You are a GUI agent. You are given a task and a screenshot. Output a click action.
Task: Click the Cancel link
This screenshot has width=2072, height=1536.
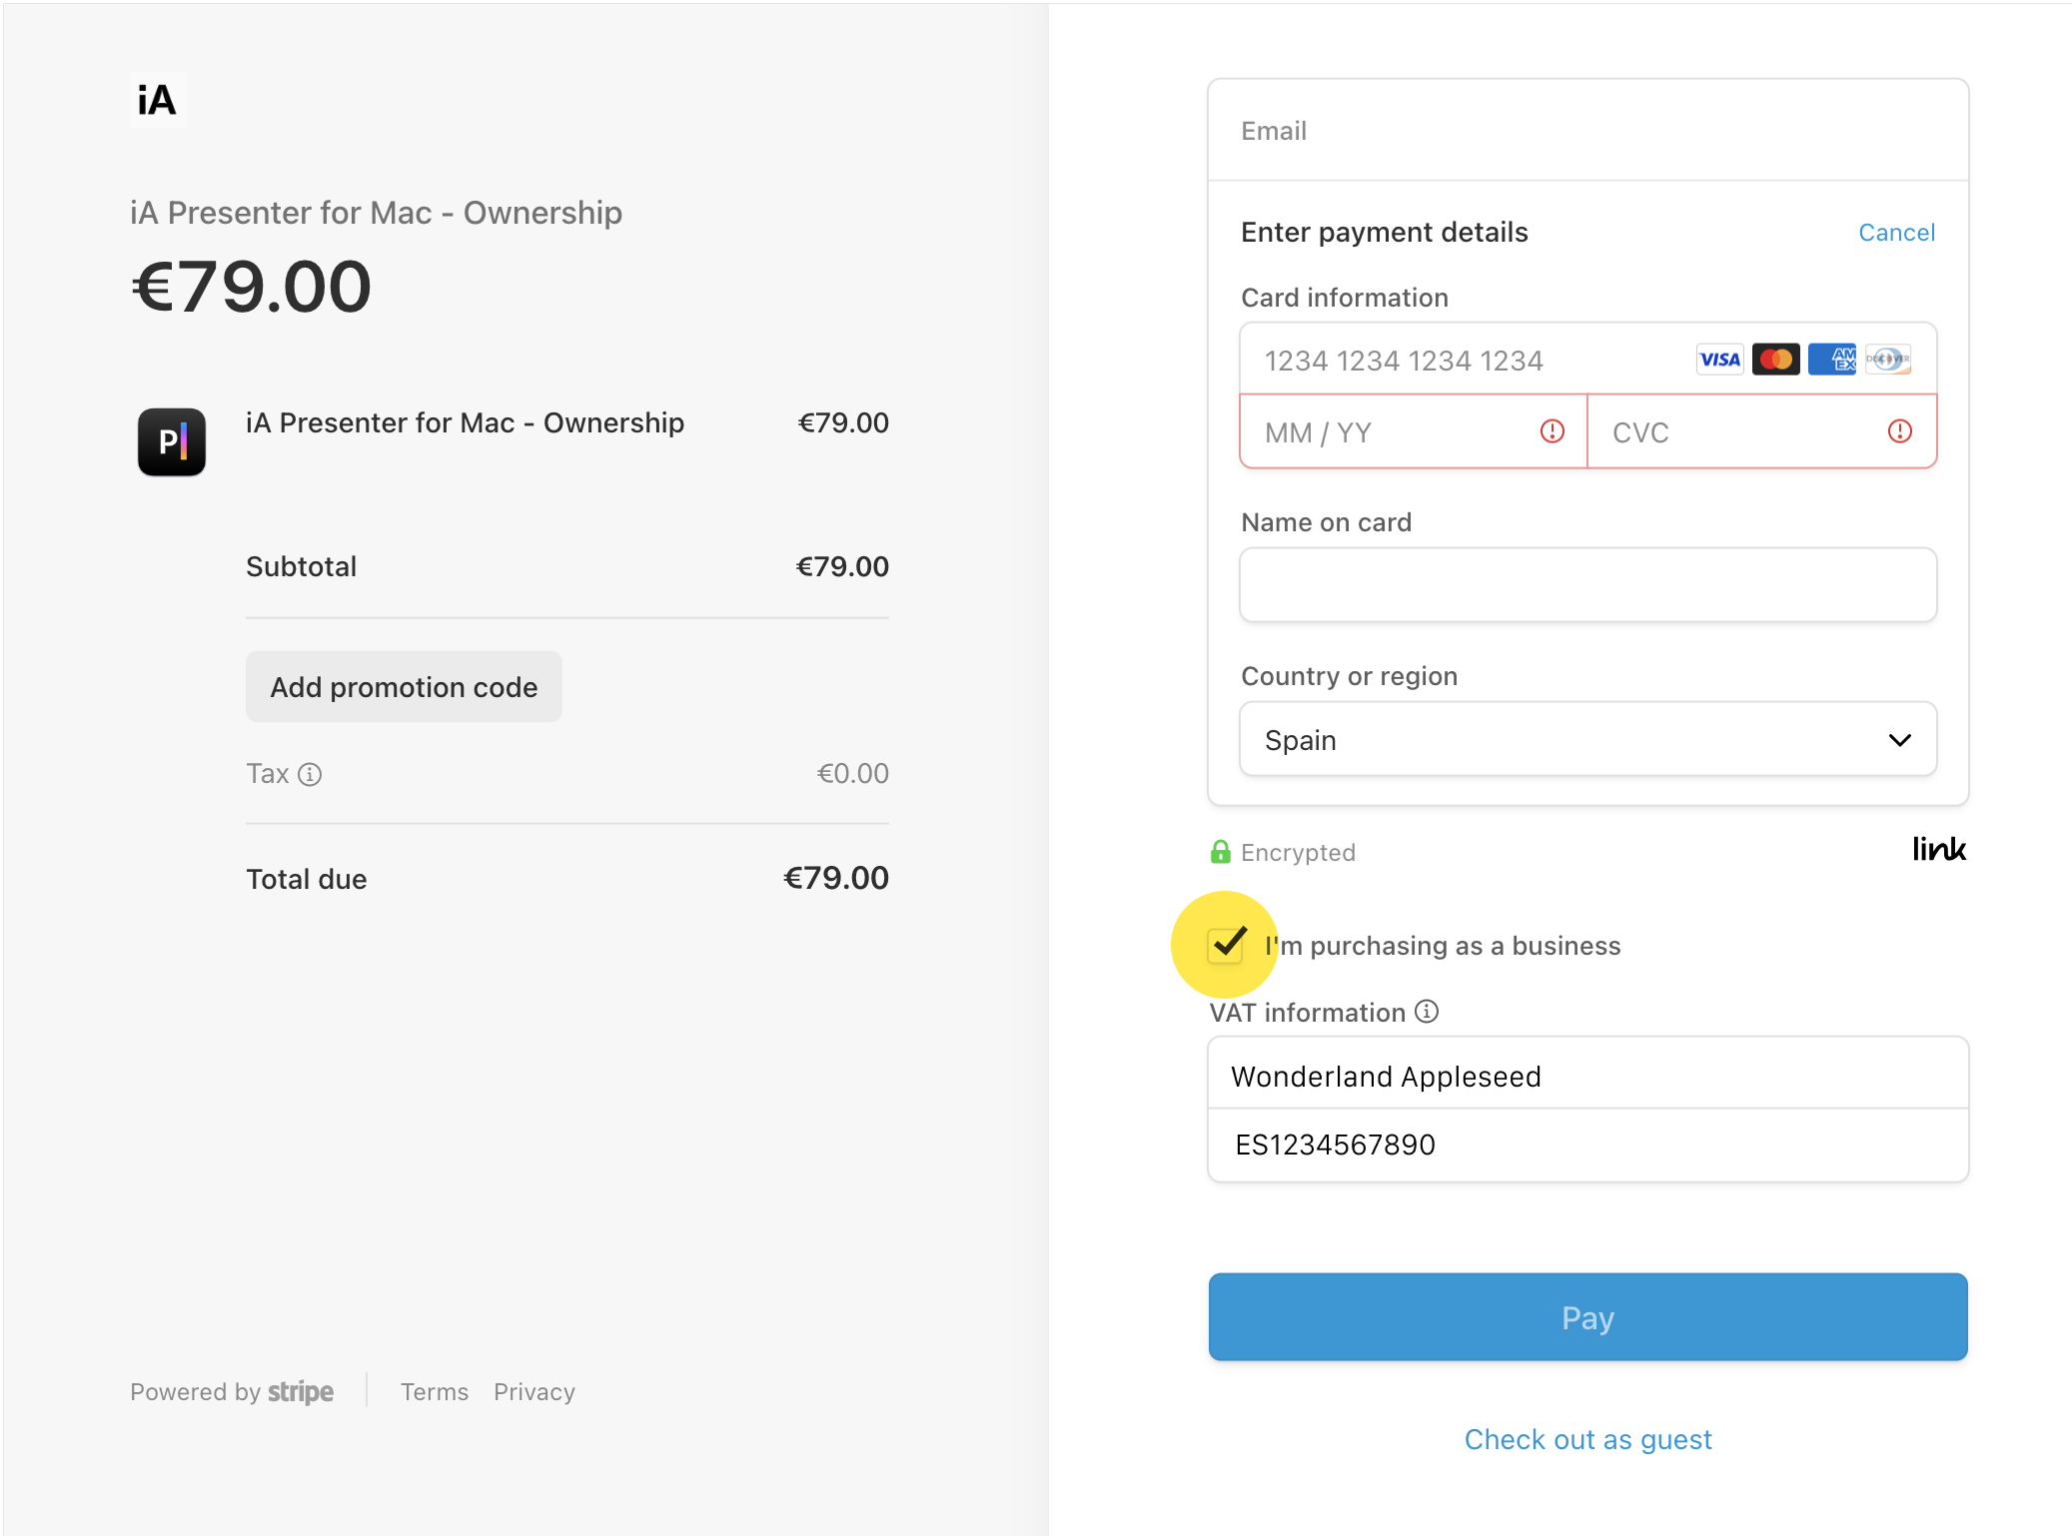[x=1896, y=232]
